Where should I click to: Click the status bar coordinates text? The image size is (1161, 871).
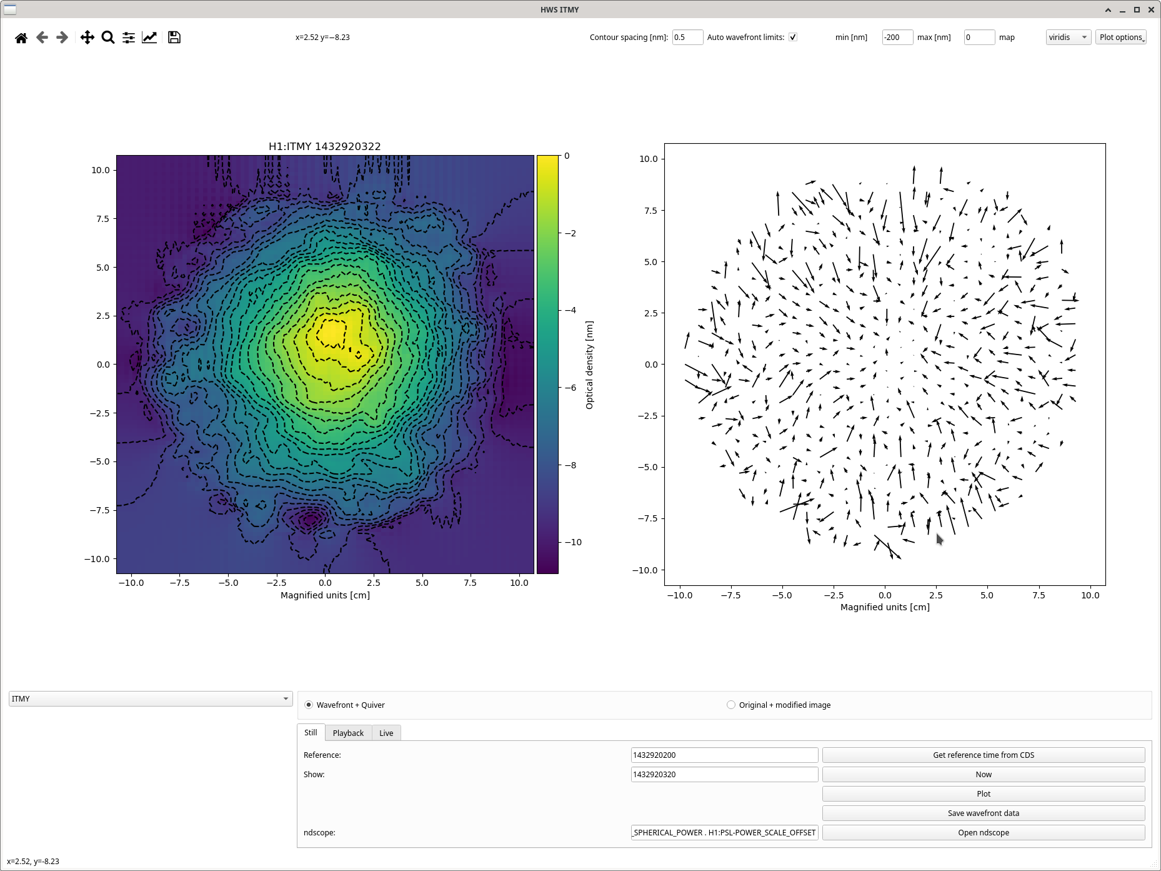(33, 861)
